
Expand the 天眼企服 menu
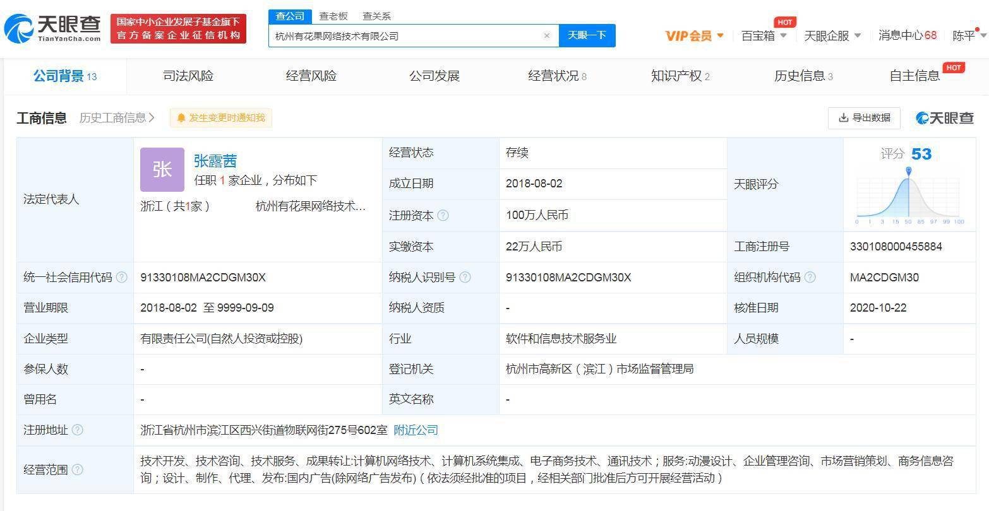(x=832, y=35)
